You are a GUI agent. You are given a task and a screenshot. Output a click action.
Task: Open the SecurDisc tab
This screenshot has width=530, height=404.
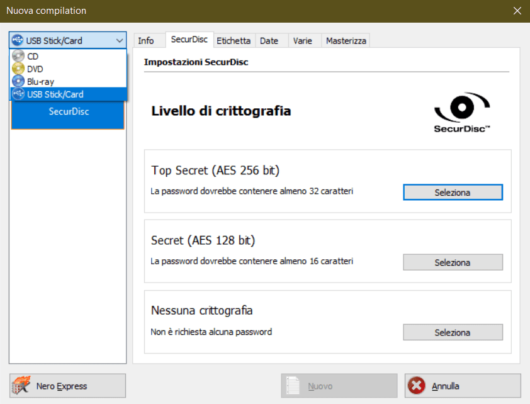(189, 40)
